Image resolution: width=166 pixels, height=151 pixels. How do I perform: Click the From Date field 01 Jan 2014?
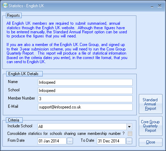(52, 141)
